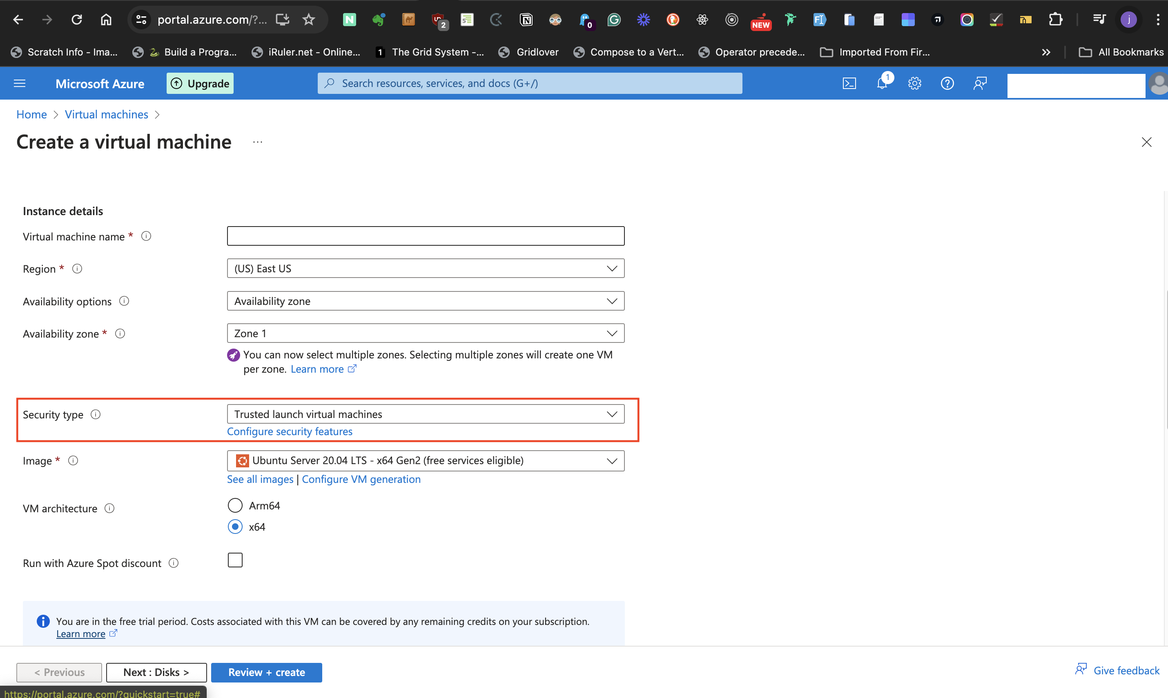Open the Security type dropdown
The height and width of the screenshot is (698, 1168).
(426, 414)
